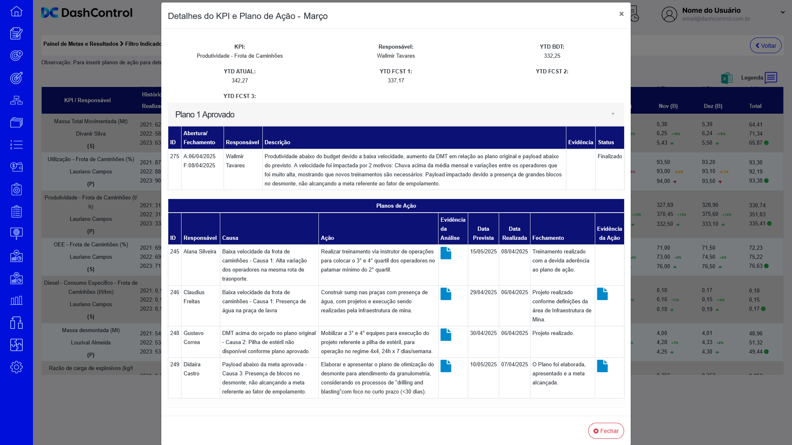
Task: Click the edit notepad sidebar icon
Action: (x=16, y=33)
